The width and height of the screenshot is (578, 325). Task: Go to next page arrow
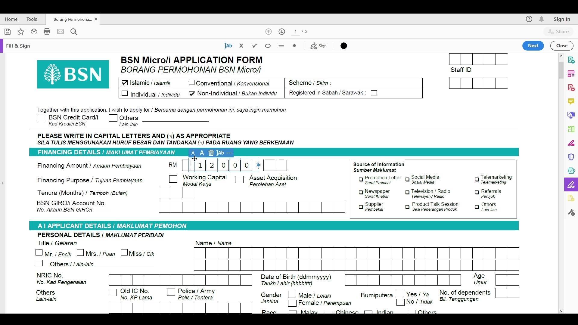[282, 32]
